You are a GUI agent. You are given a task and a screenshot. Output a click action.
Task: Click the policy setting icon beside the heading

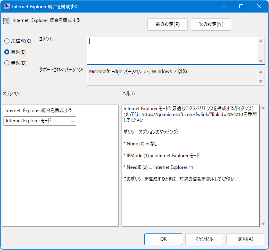(x=6, y=21)
